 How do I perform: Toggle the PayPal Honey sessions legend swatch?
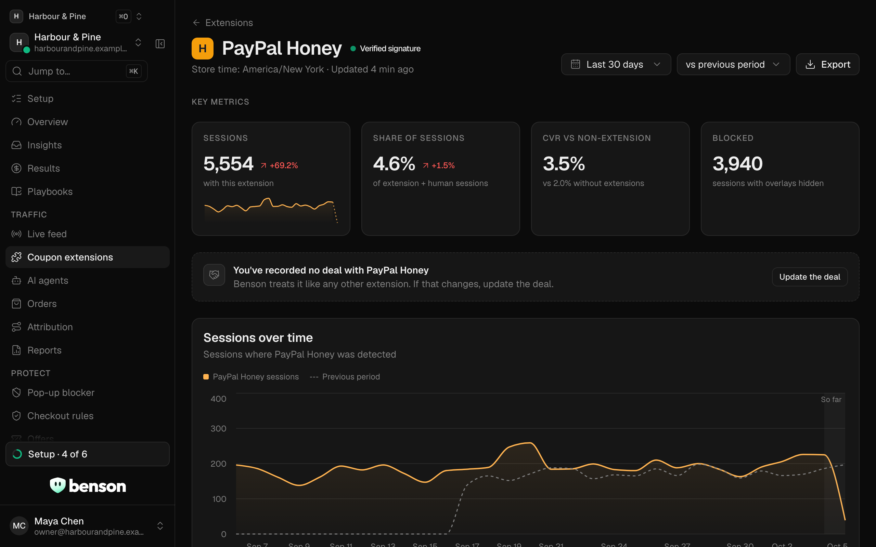(x=206, y=377)
